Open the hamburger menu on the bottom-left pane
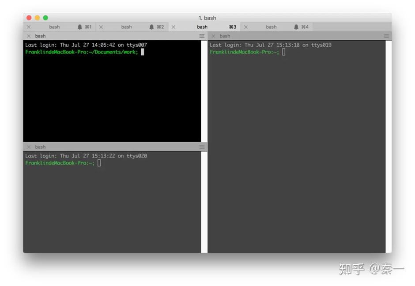 [202, 147]
